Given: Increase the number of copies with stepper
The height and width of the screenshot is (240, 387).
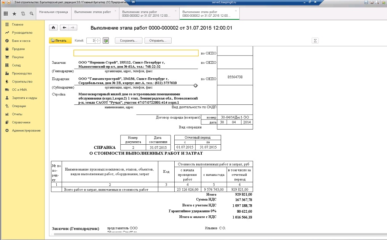Looking at the screenshot, I should pyautogui.click(x=98, y=39).
